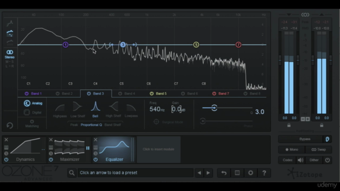
Task: Click the Bypass button
Action: coord(301,139)
